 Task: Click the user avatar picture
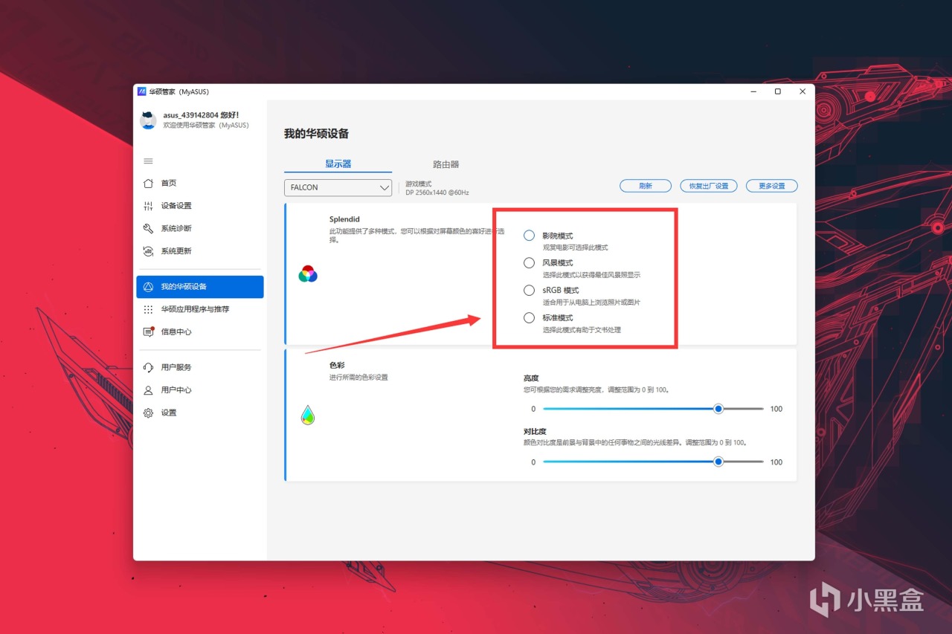148,120
